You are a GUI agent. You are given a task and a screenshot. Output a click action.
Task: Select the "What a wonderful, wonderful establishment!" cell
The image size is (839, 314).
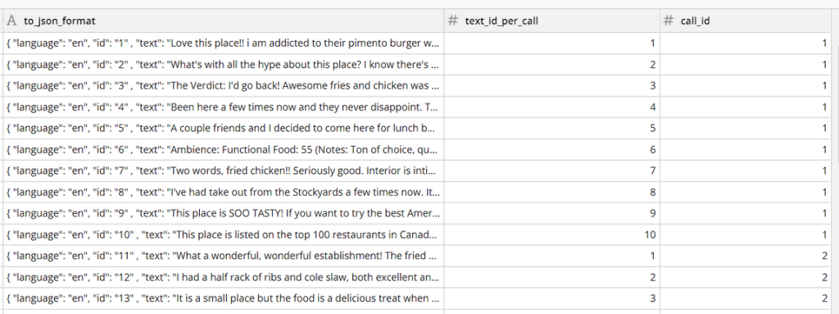click(x=224, y=256)
